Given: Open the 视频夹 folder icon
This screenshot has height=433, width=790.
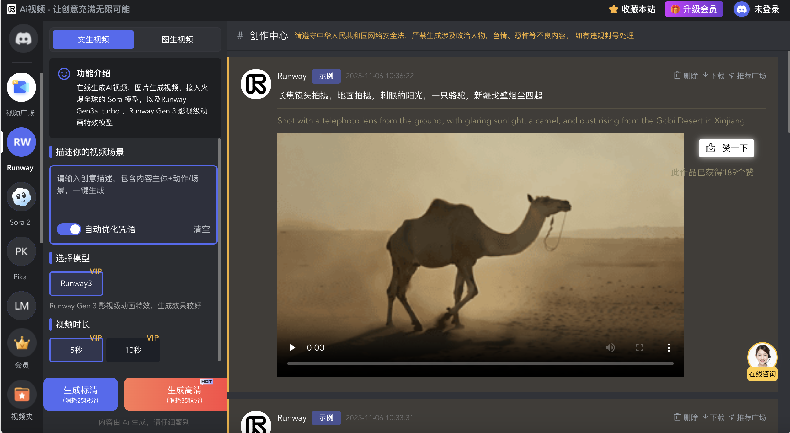Looking at the screenshot, I should point(21,394).
